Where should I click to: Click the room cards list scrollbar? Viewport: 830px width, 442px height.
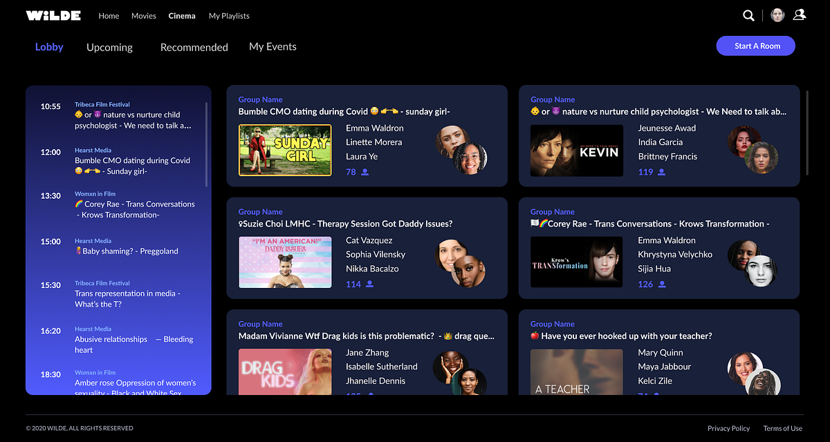click(x=807, y=131)
